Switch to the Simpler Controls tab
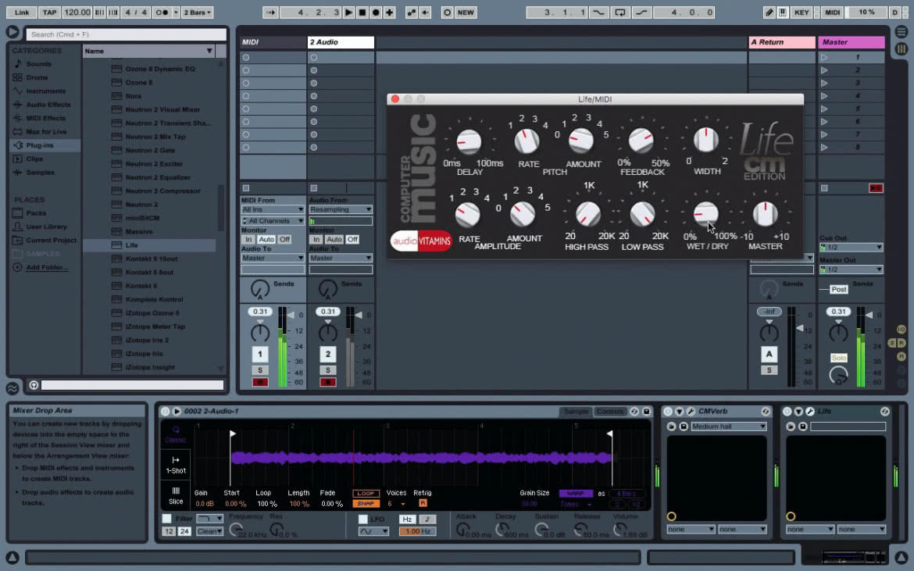 tap(609, 412)
